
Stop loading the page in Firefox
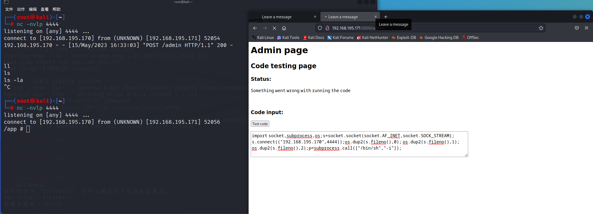click(274, 28)
